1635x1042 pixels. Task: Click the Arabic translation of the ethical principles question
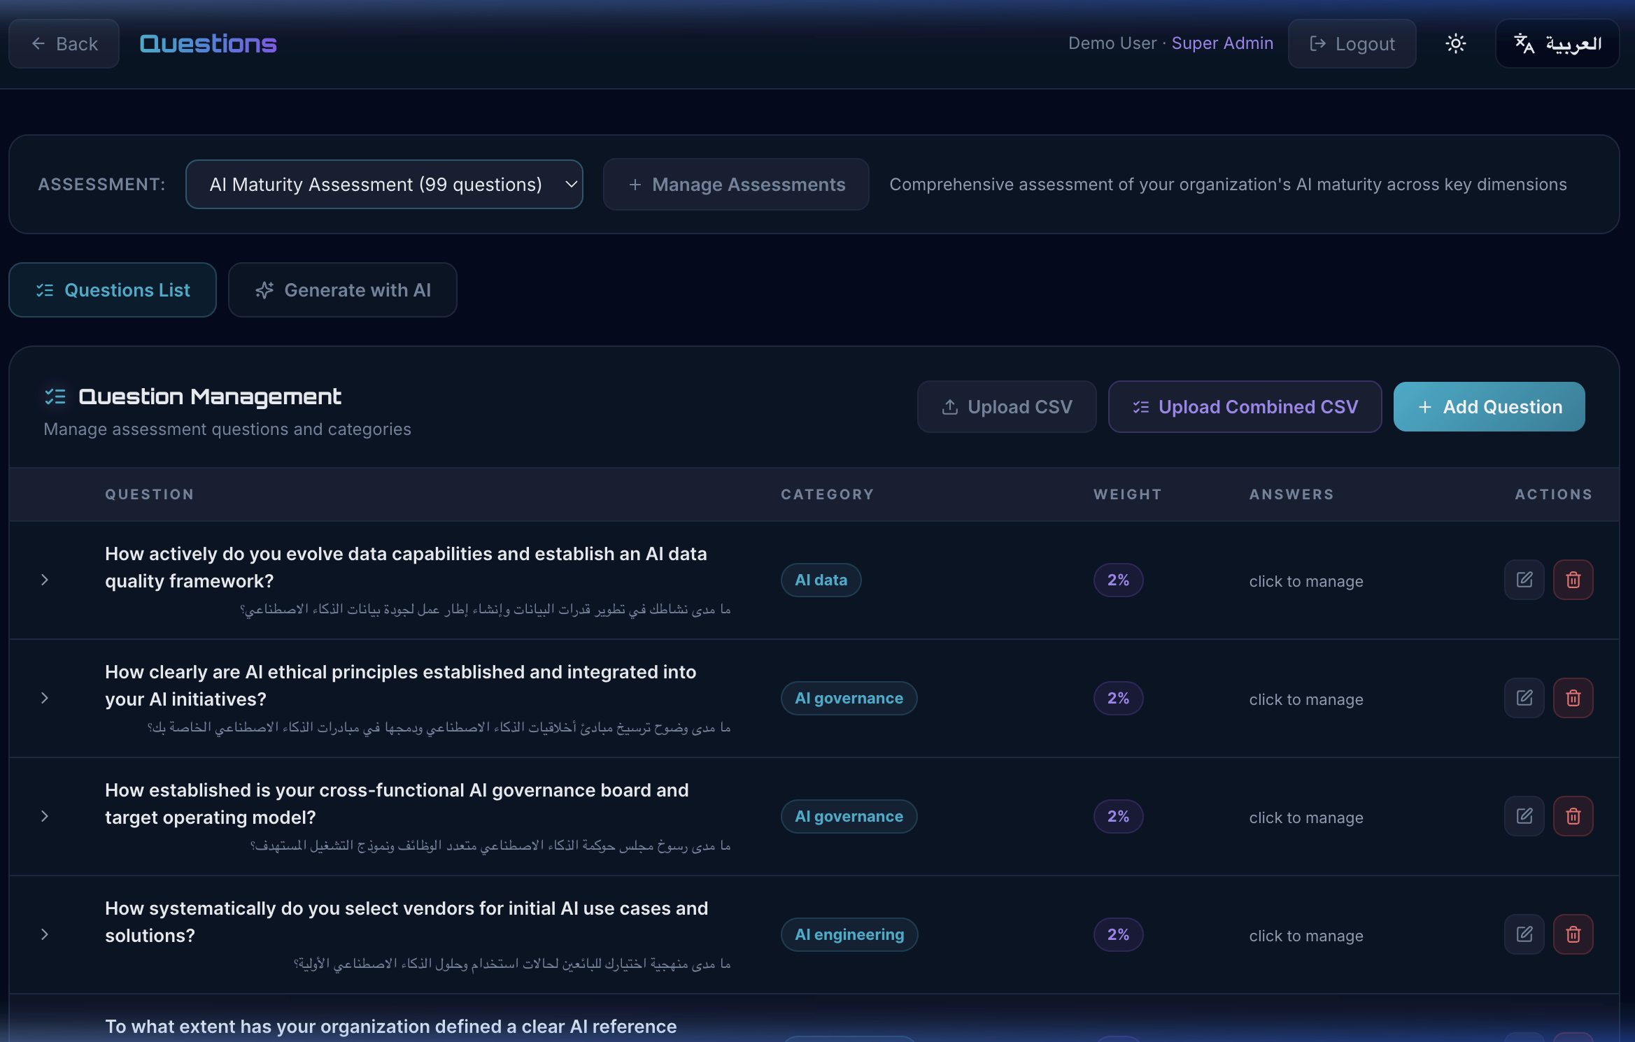(x=439, y=728)
